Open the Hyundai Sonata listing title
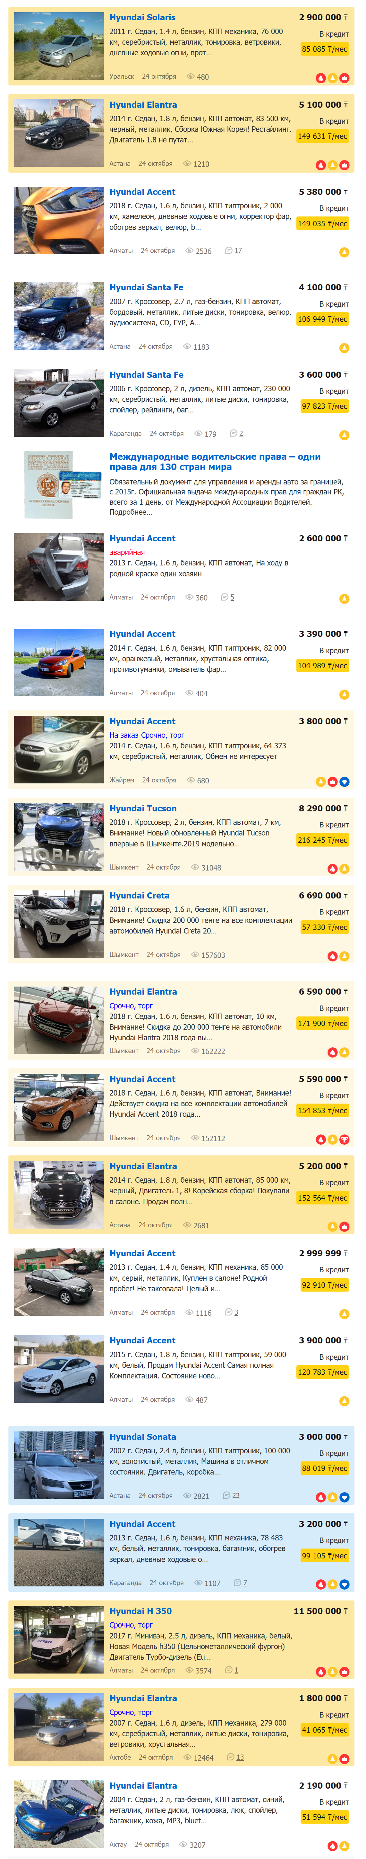The image size is (366, 1859). 143,1437
